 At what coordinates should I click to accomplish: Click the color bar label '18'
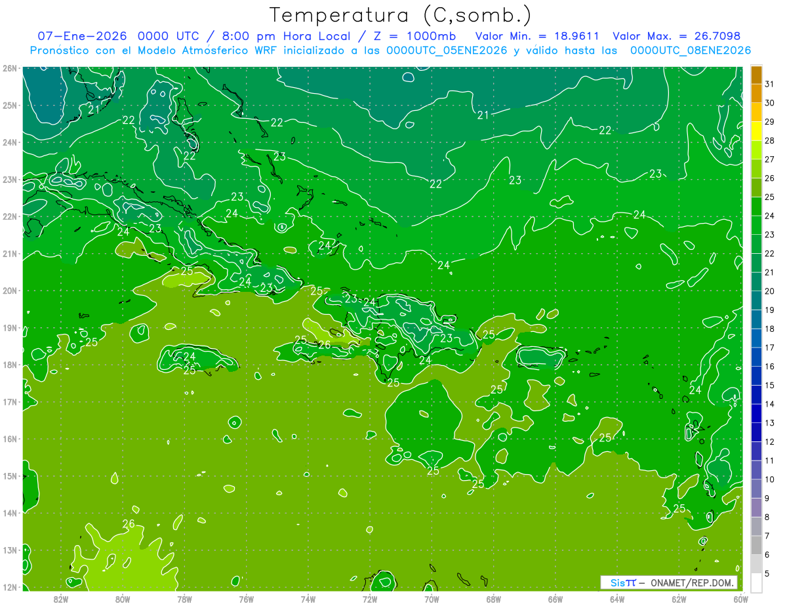769,329
